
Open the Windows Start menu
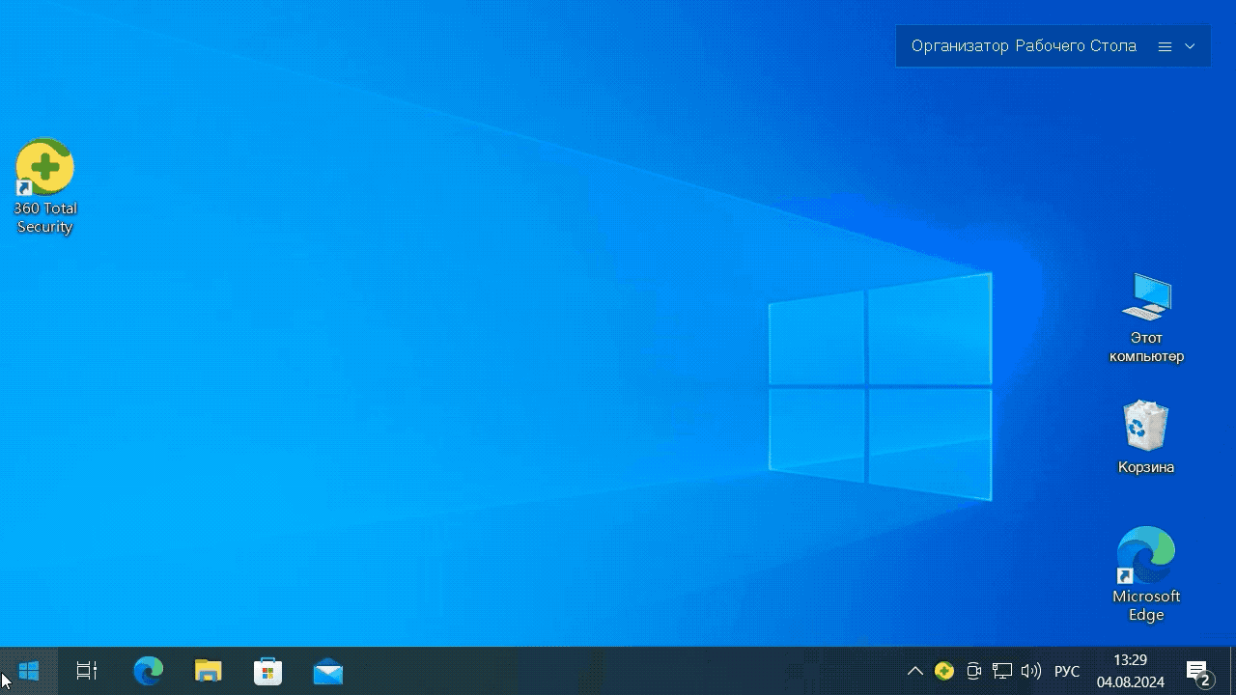coord(28,671)
